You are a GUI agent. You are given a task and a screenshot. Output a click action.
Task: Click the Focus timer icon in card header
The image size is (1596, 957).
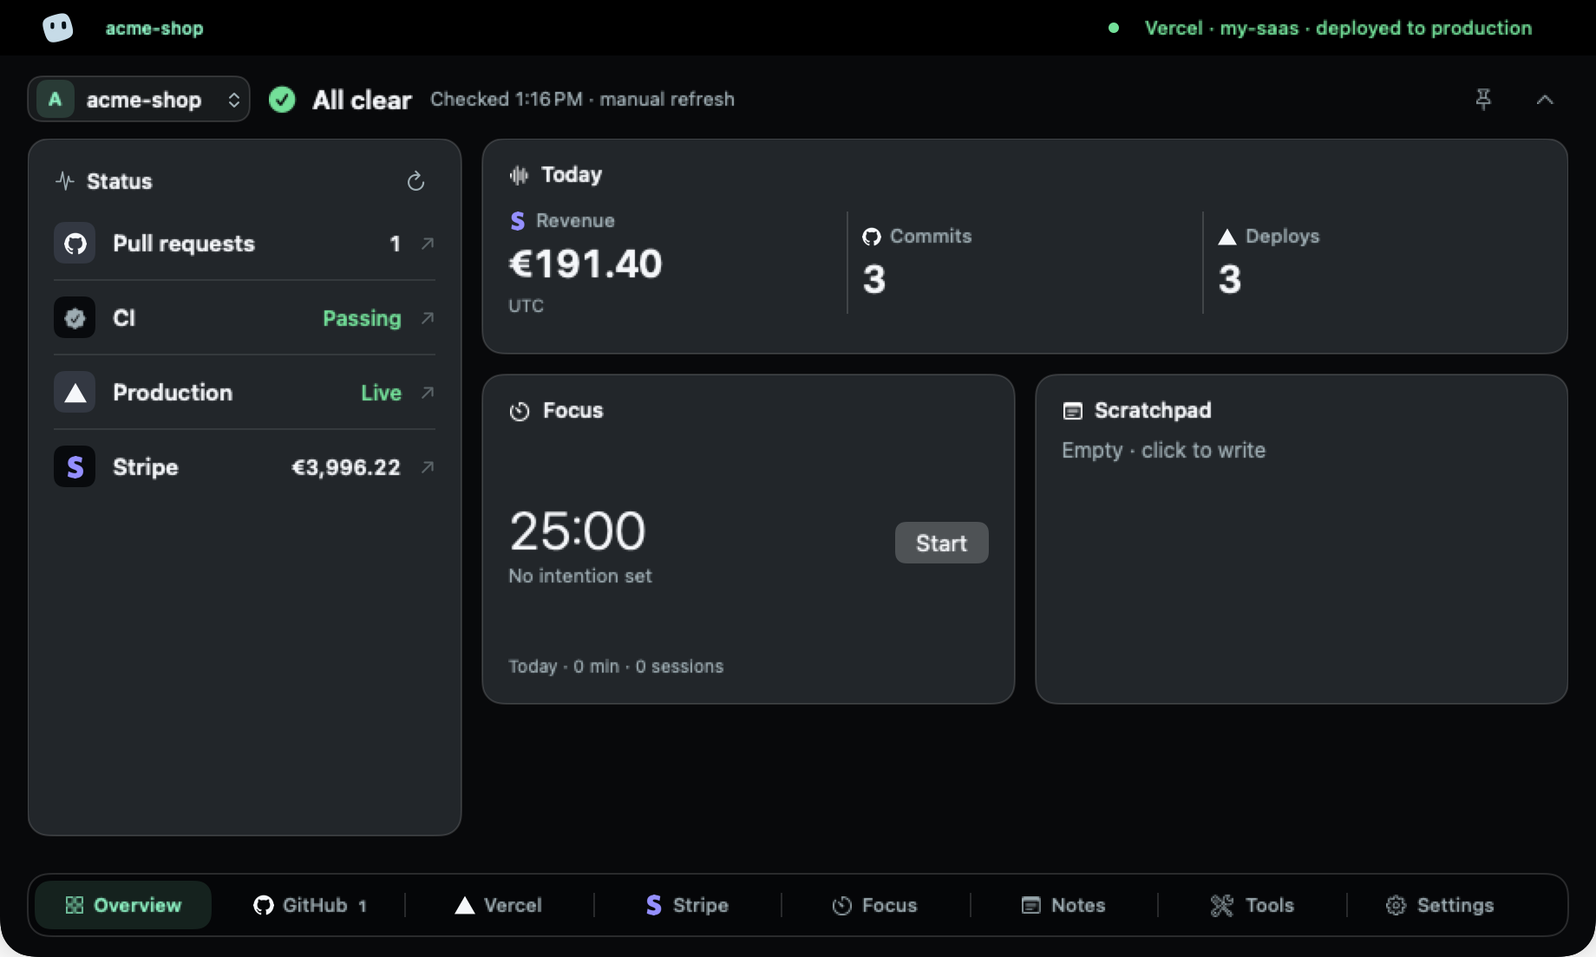[x=520, y=411]
